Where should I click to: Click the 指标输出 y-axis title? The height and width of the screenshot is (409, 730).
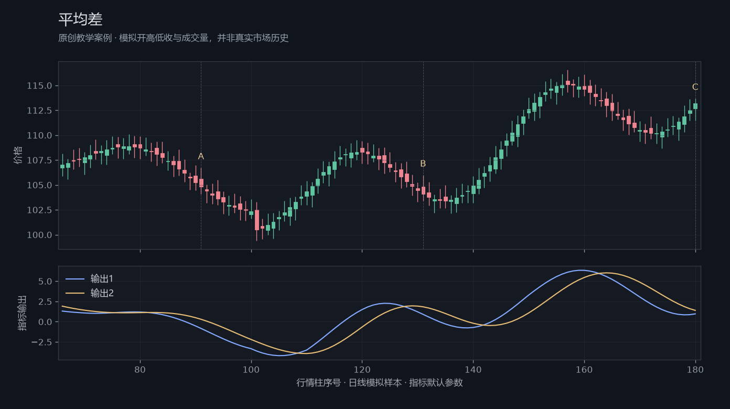tap(23, 313)
